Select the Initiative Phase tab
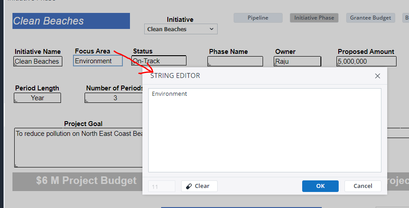 [x=314, y=18]
